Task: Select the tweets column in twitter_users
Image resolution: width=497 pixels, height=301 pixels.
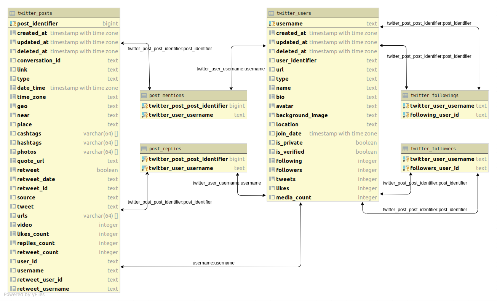Action: click(x=323, y=179)
